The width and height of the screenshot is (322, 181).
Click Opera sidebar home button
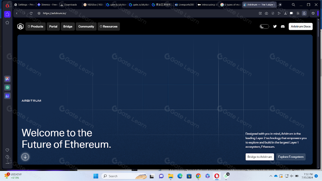7,14
